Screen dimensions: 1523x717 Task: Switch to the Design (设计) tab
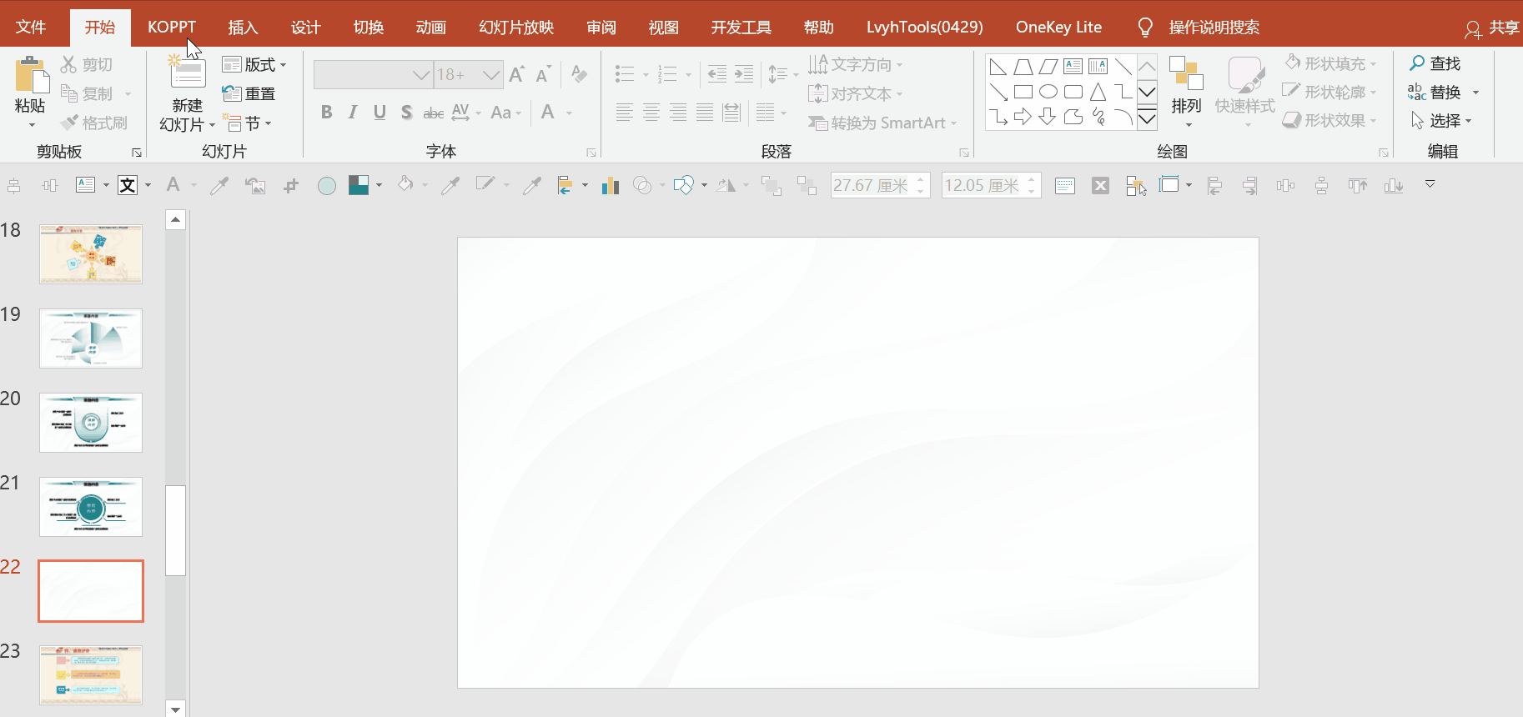click(x=305, y=27)
